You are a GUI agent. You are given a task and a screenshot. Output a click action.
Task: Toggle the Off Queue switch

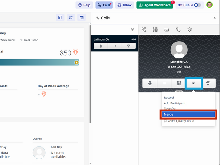click(x=198, y=5)
